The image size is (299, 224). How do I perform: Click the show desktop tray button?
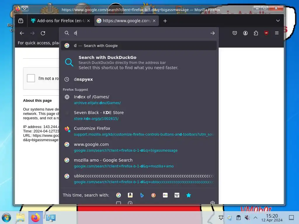click(291, 218)
